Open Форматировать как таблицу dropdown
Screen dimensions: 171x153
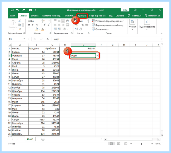point(108,25)
